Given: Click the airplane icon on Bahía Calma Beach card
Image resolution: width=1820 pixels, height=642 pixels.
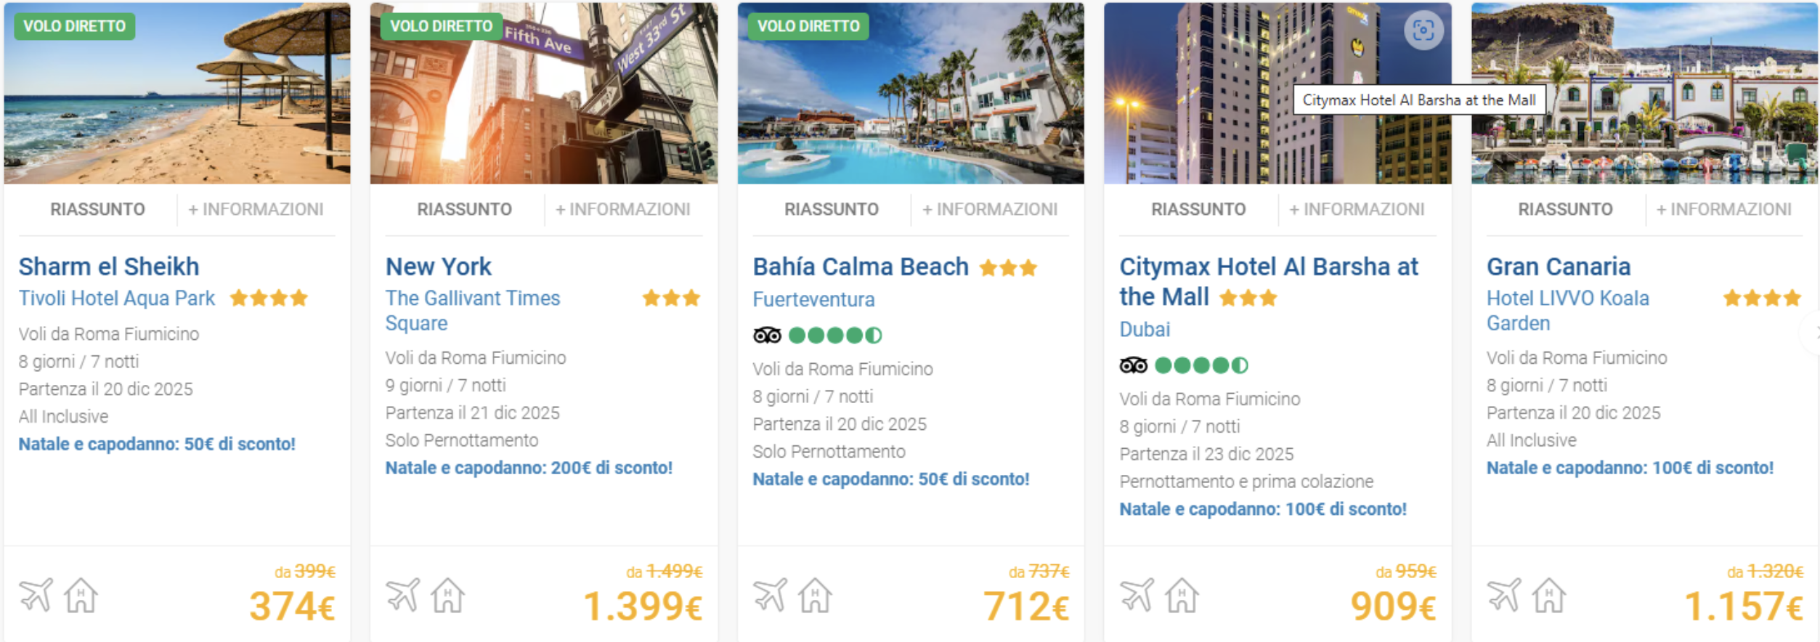Looking at the screenshot, I should click(x=770, y=595).
